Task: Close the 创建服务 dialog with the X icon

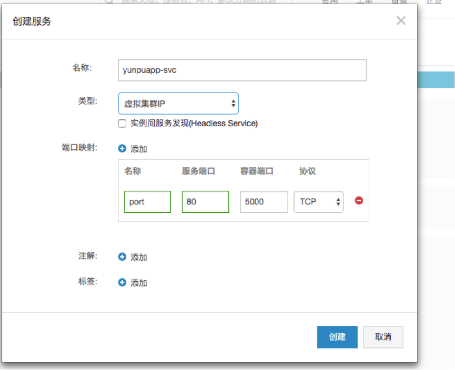Action: point(401,21)
